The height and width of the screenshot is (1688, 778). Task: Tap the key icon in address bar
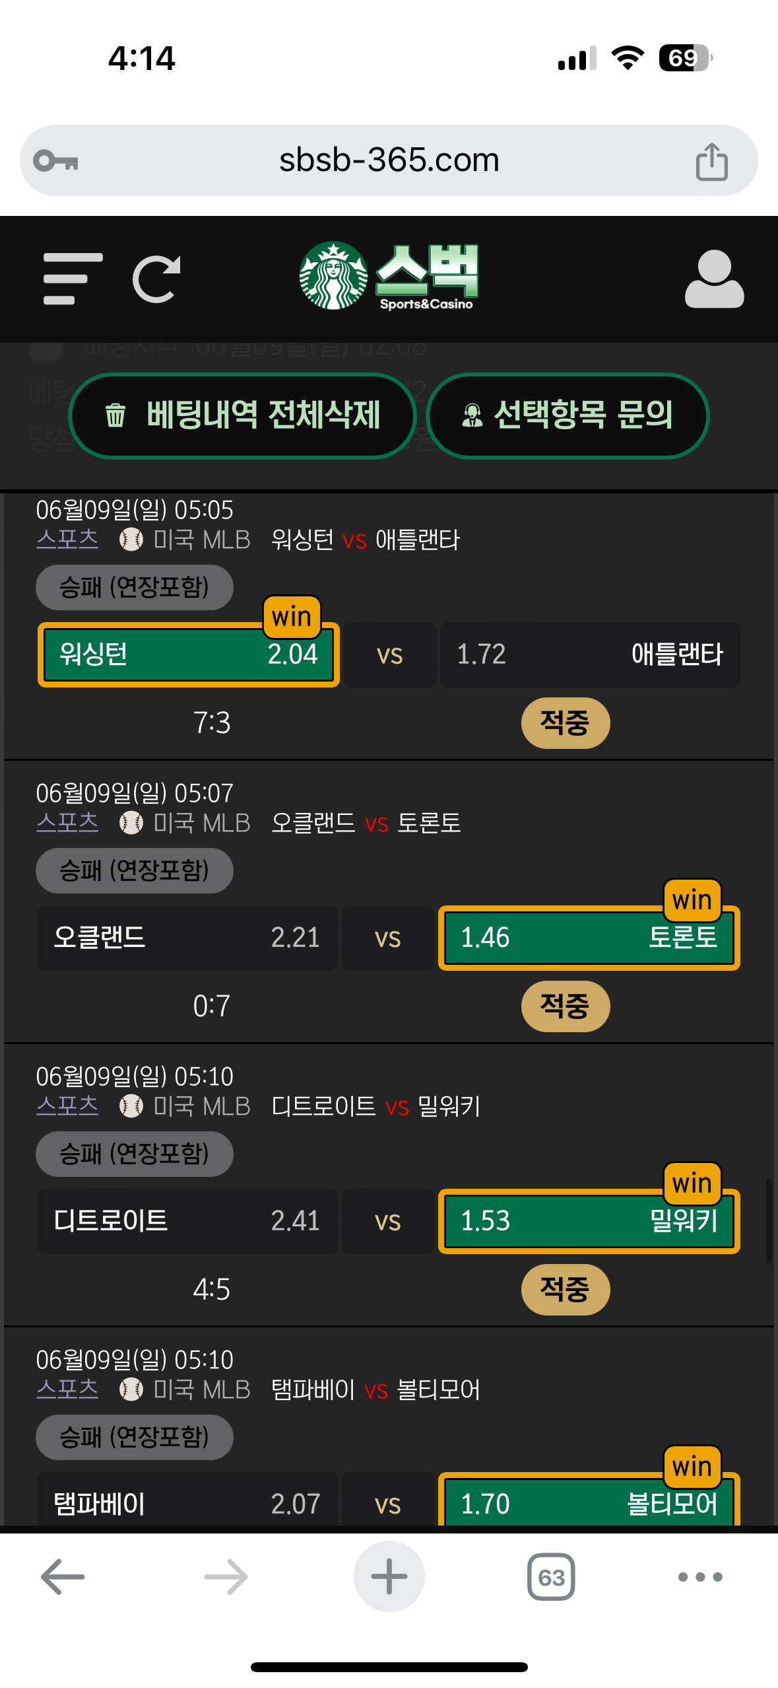pos(56,161)
